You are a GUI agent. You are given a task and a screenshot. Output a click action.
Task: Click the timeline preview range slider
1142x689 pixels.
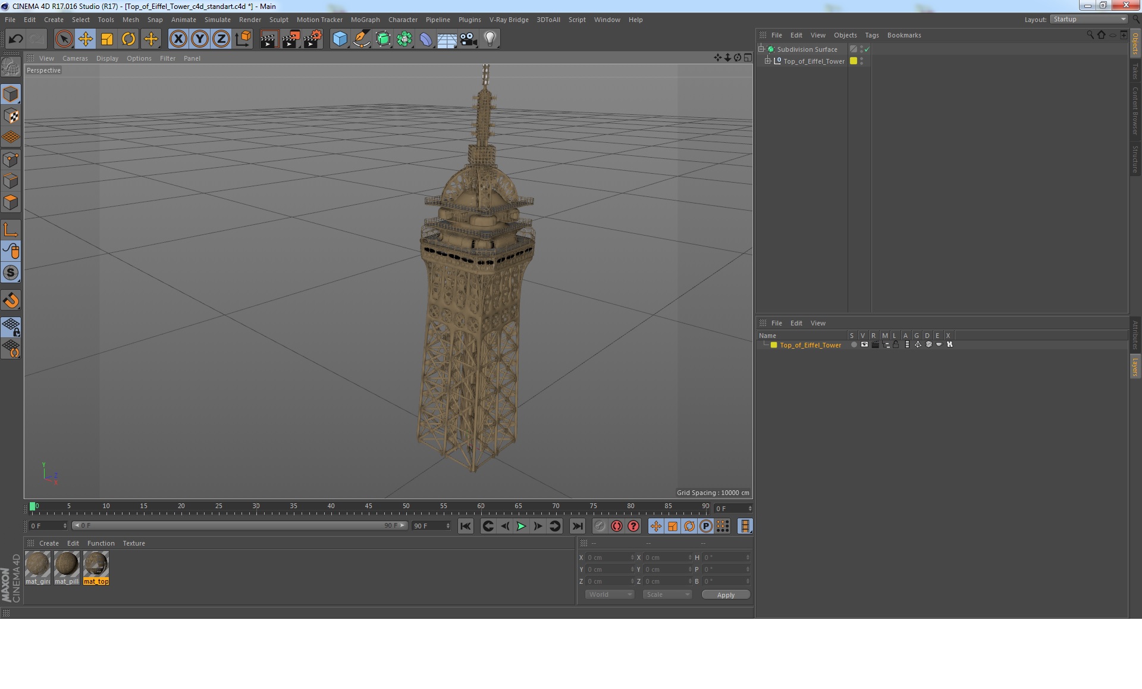(x=240, y=525)
